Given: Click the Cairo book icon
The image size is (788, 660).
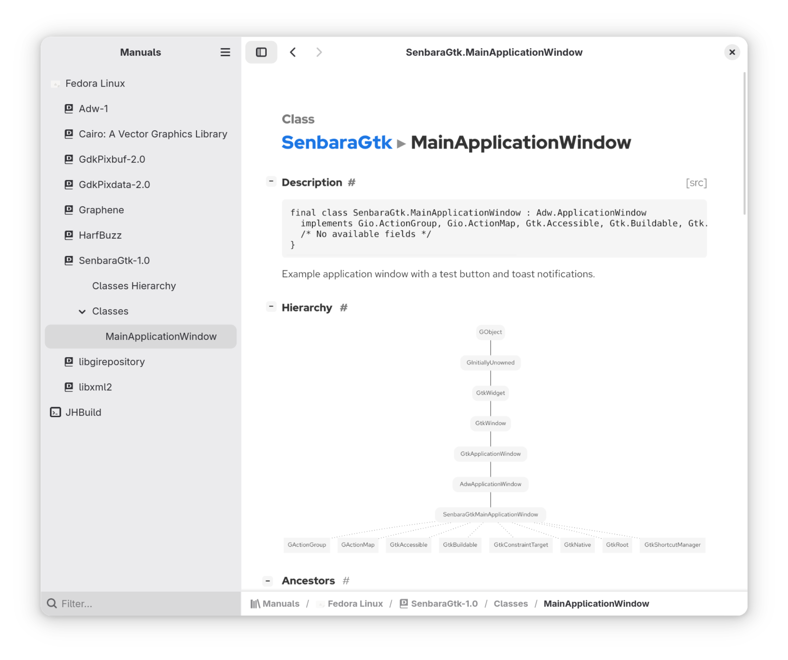Looking at the screenshot, I should pos(69,134).
